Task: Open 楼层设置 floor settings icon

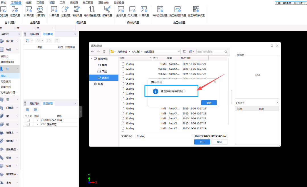Action: [x=15, y=9]
